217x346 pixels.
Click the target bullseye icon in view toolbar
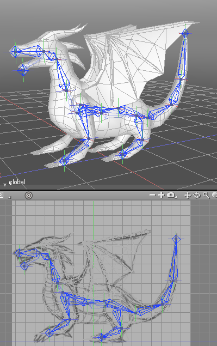[x=29, y=195]
